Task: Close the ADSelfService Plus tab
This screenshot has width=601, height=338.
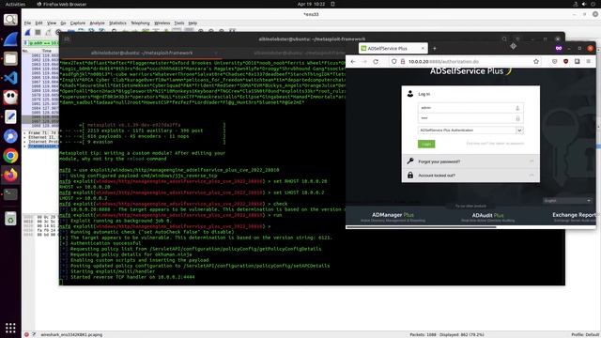Action: point(423,48)
